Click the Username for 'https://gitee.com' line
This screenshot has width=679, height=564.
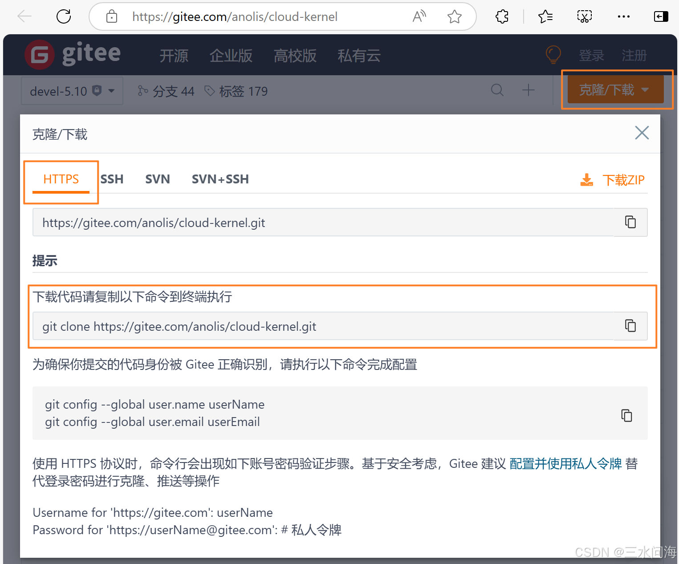(x=153, y=512)
